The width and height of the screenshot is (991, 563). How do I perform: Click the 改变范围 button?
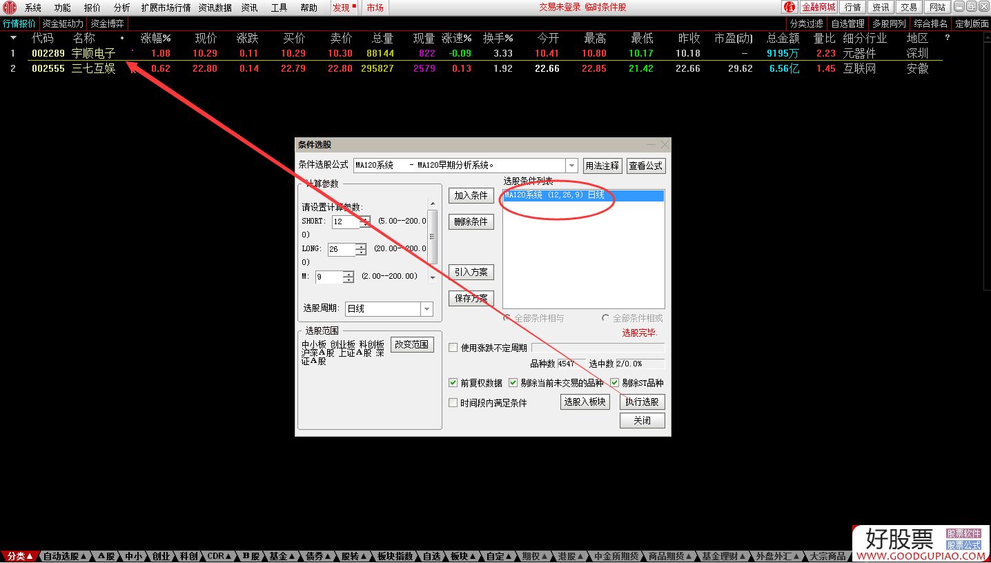tap(412, 344)
